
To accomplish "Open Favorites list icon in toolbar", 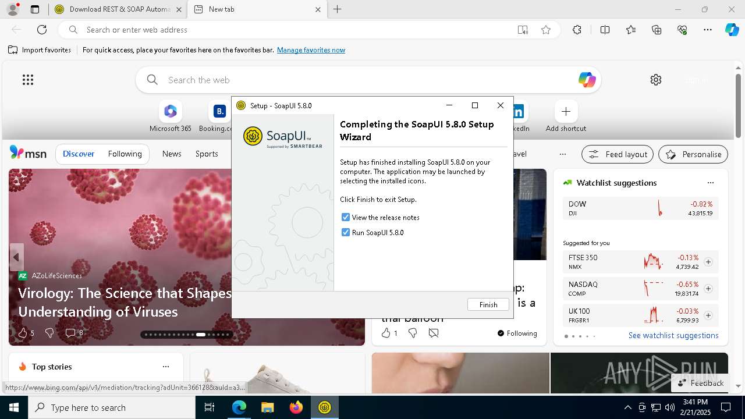I will [631, 30].
